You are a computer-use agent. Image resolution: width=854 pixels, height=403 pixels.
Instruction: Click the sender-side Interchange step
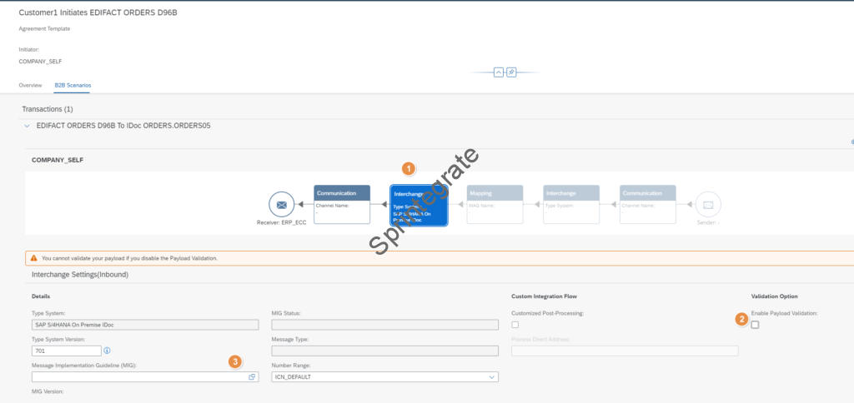point(570,205)
